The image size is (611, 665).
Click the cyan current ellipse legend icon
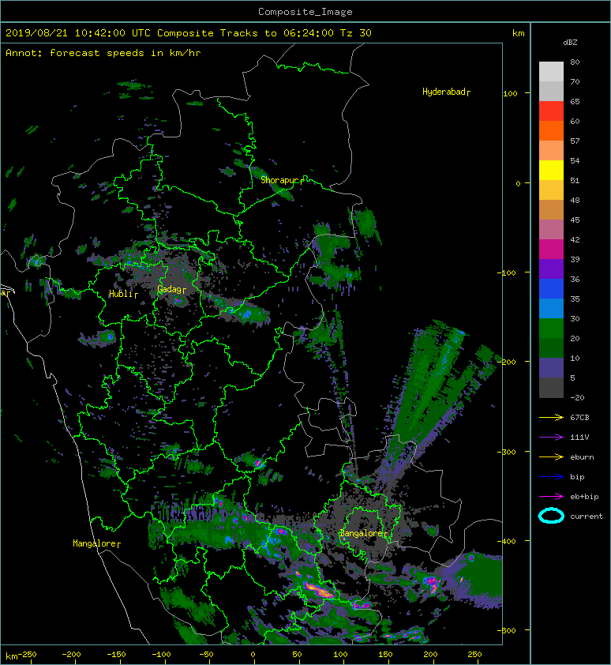point(551,516)
